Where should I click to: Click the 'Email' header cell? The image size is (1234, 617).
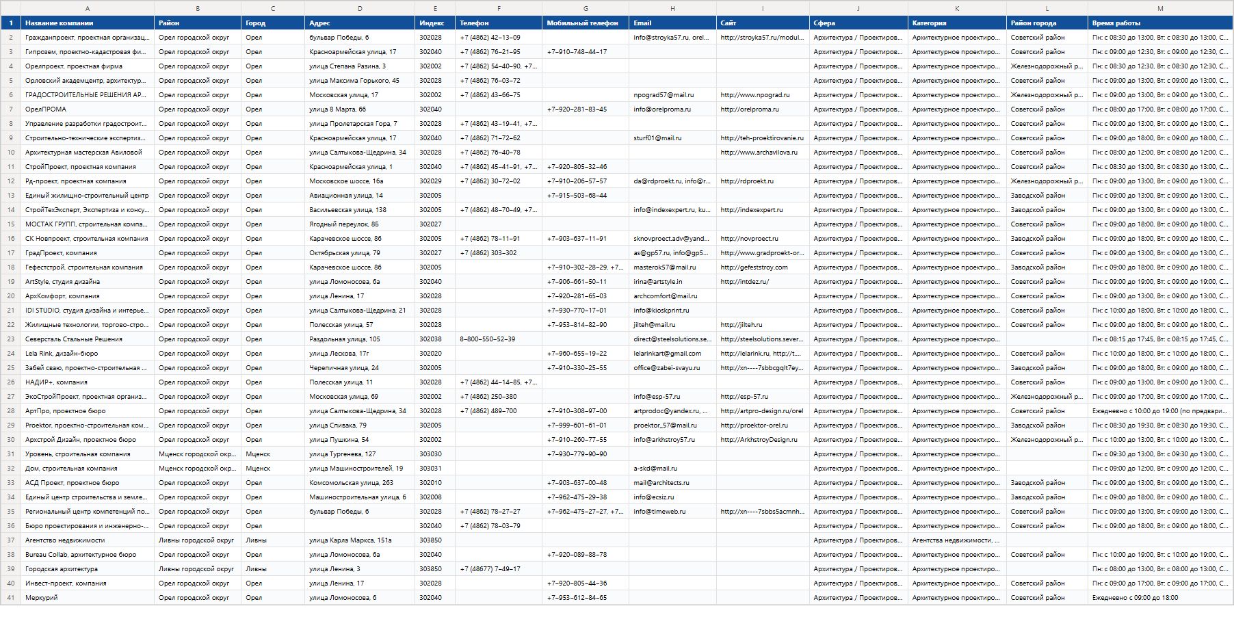point(672,23)
